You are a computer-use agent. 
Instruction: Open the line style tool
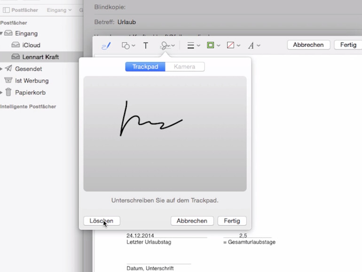191,46
